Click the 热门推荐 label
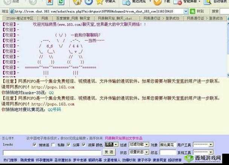This screenshot has height=165, width=229. coord(10,160)
